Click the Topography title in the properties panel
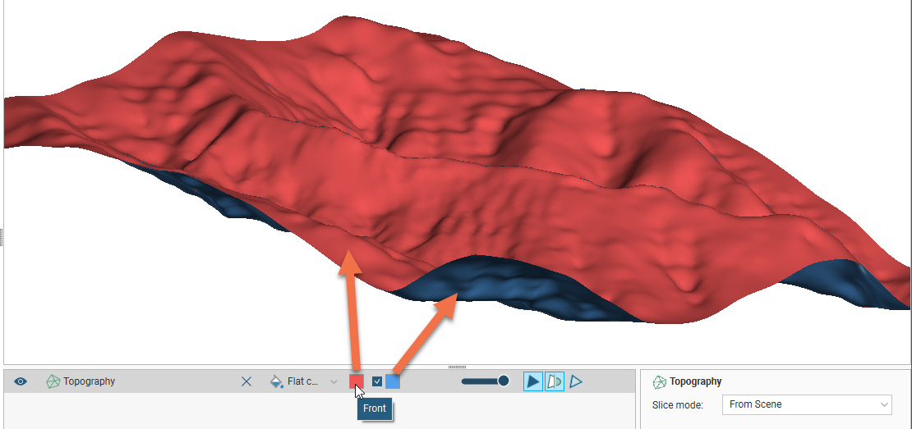Viewport: 912px width, 429px height. click(x=695, y=381)
